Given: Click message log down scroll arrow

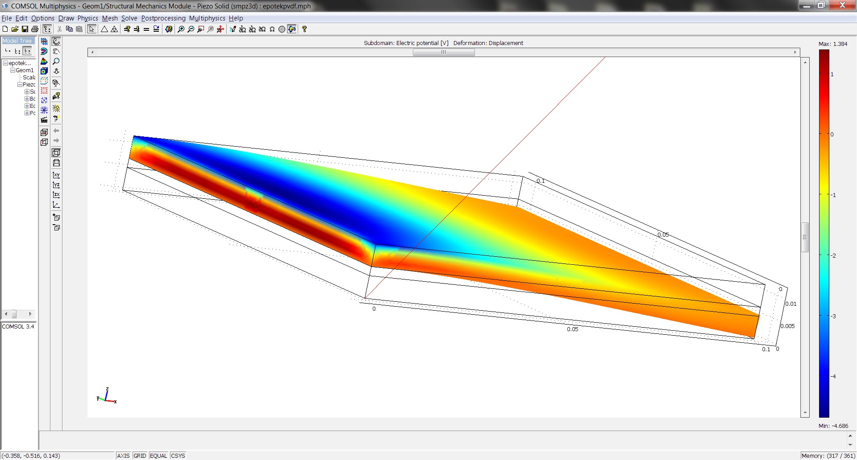Looking at the screenshot, I should [850, 444].
